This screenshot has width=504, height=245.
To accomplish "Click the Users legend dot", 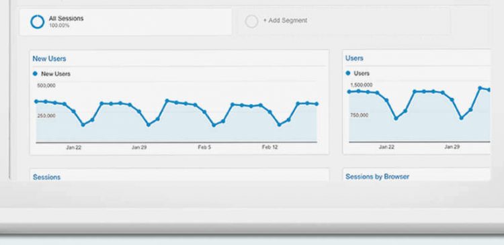I will pos(348,73).
